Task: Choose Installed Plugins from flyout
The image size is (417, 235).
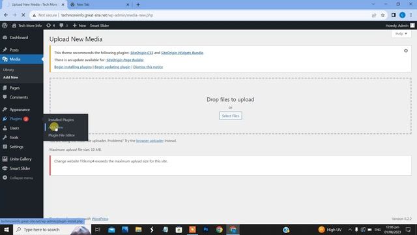Action: tap(61, 120)
